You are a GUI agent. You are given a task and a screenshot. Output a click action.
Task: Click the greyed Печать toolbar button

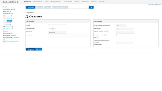tap(55, 7)
